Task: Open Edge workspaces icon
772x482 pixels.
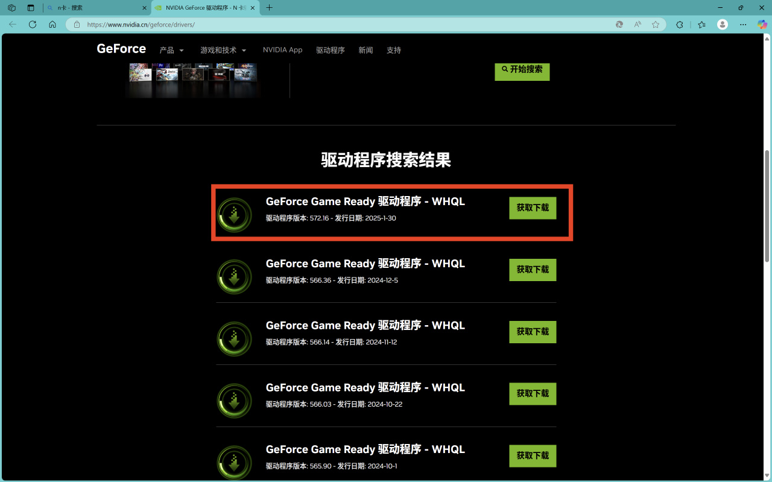Action: tap(11, 8)
